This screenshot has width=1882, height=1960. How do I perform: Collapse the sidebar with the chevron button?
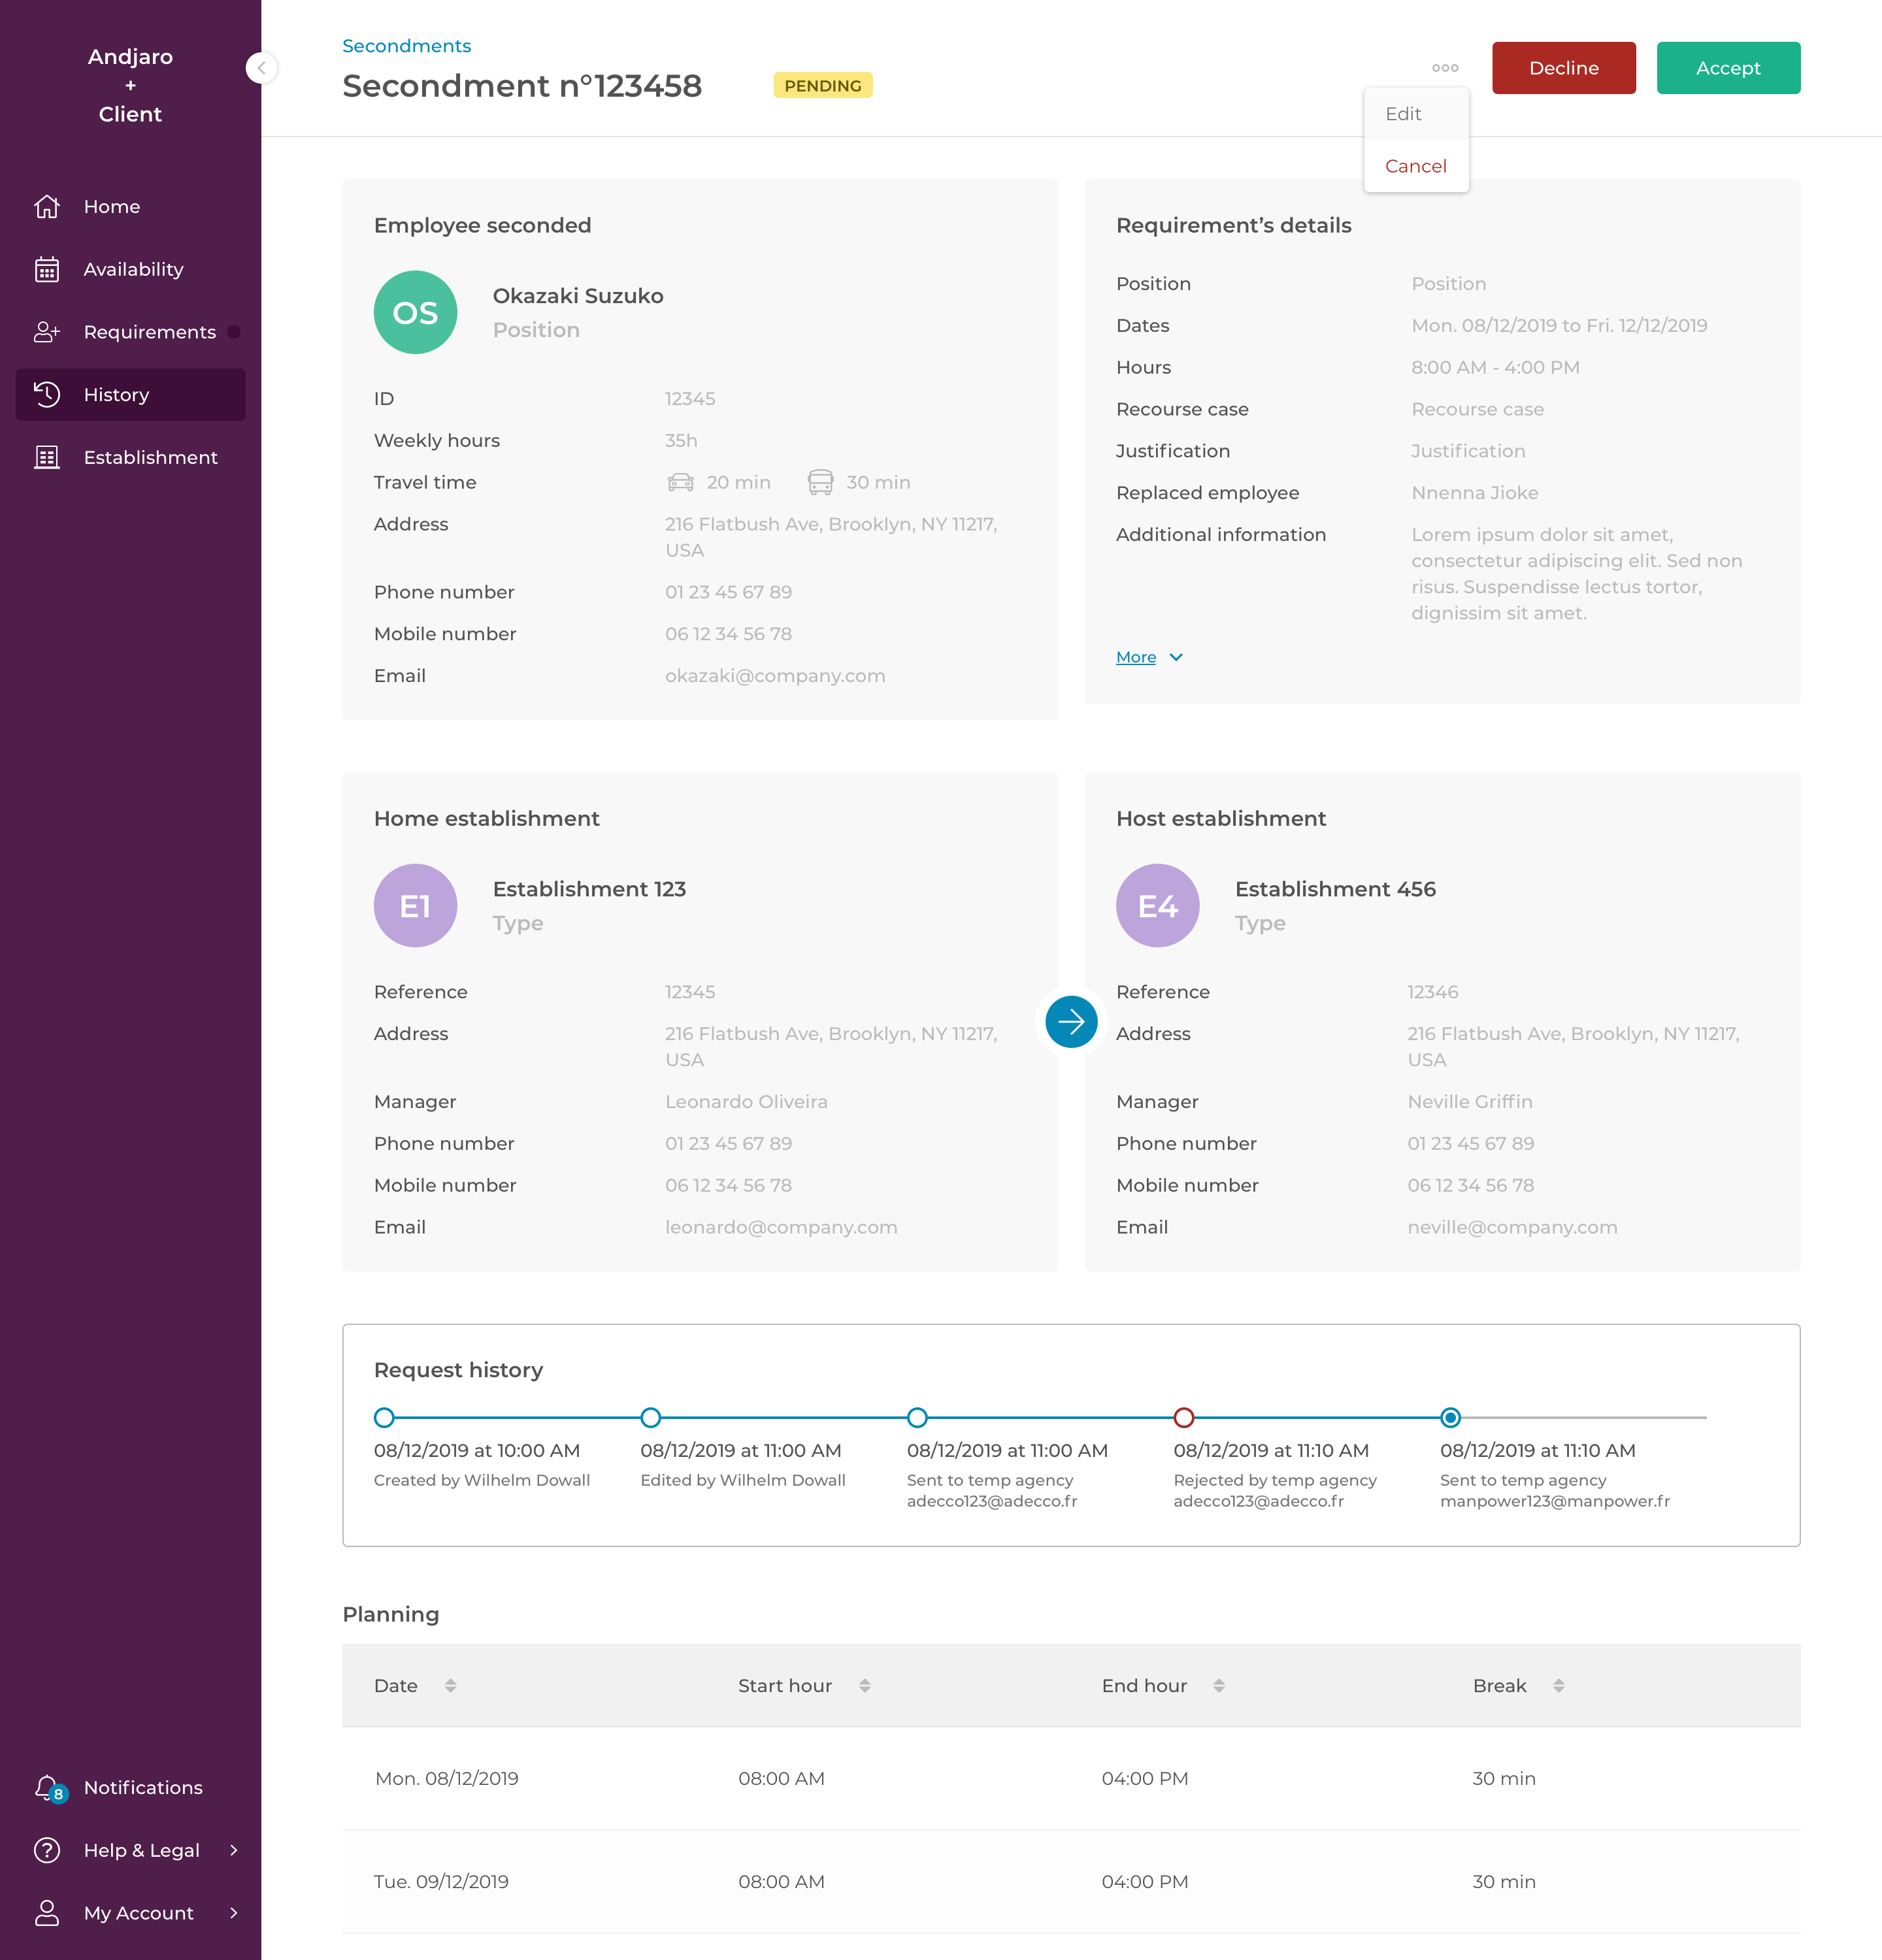[x=261, y=68]
